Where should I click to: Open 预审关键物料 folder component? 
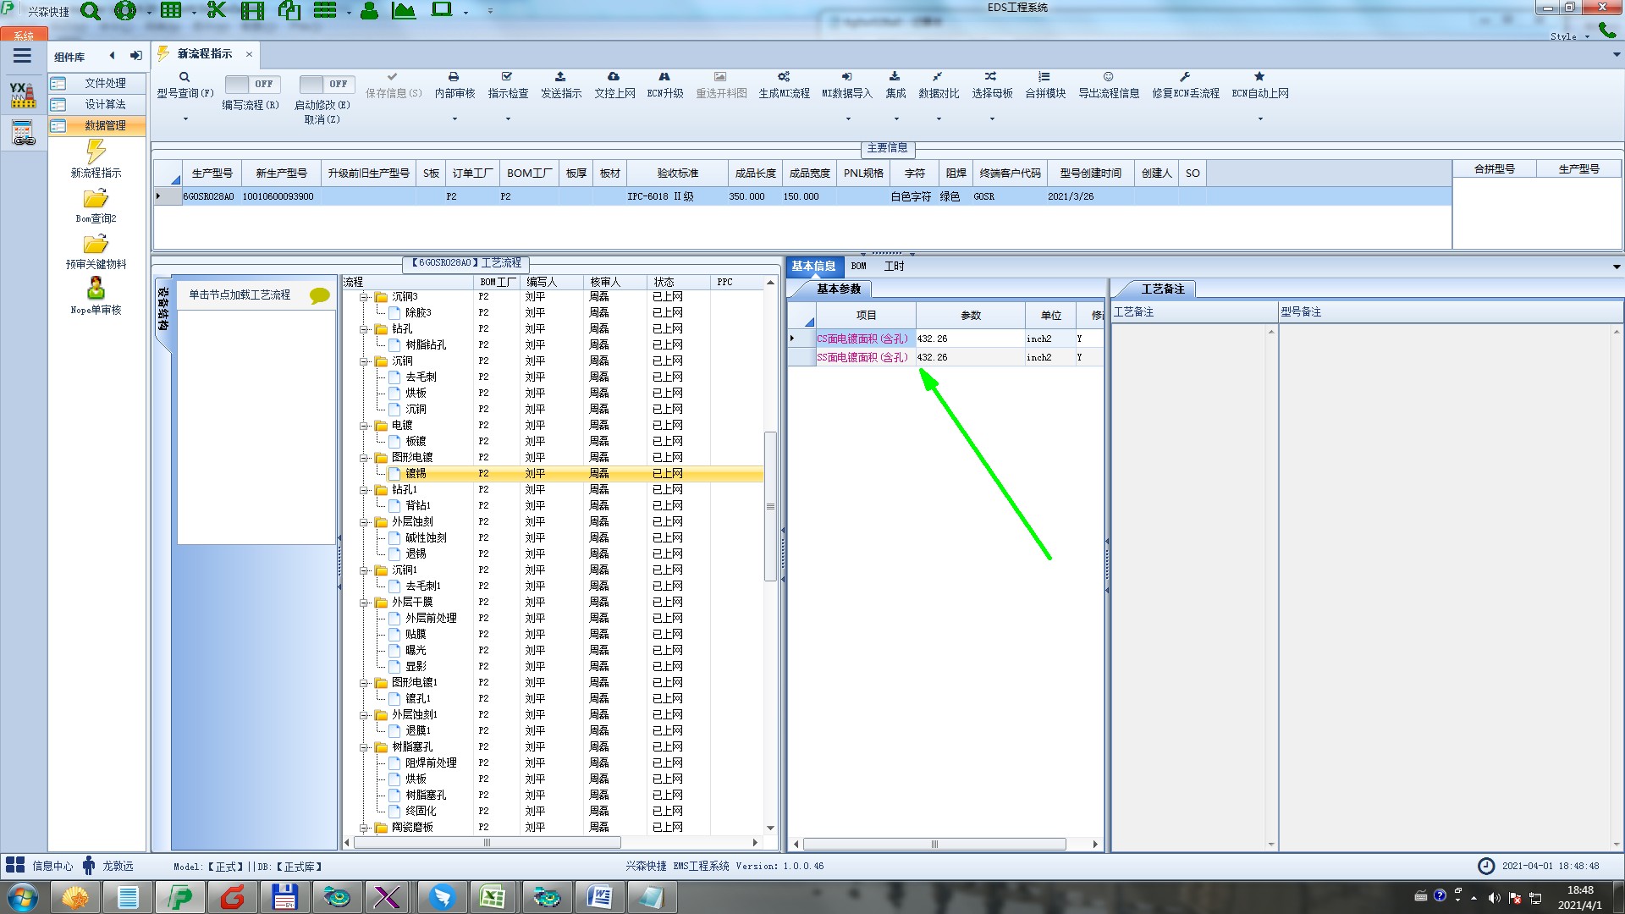pos(96,251)
